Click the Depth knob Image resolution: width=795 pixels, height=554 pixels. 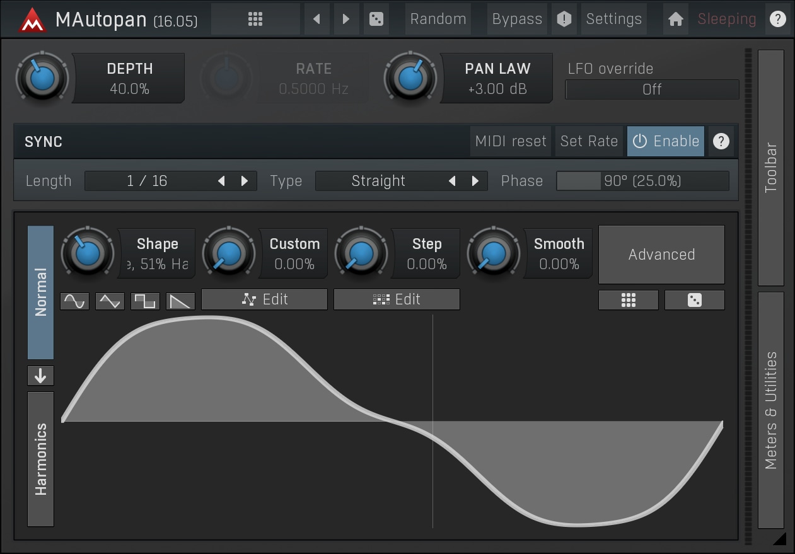click(42, 78)
